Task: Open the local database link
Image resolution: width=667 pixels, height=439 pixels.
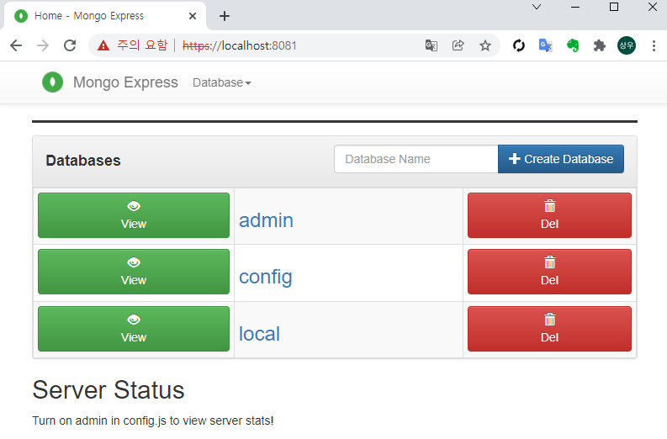Action: coord(260,334)
